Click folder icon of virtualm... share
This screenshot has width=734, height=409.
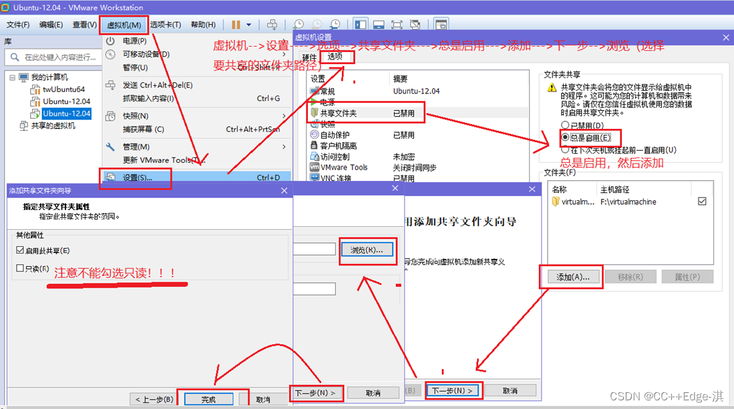pyautogui.click(x=556, y=201)
